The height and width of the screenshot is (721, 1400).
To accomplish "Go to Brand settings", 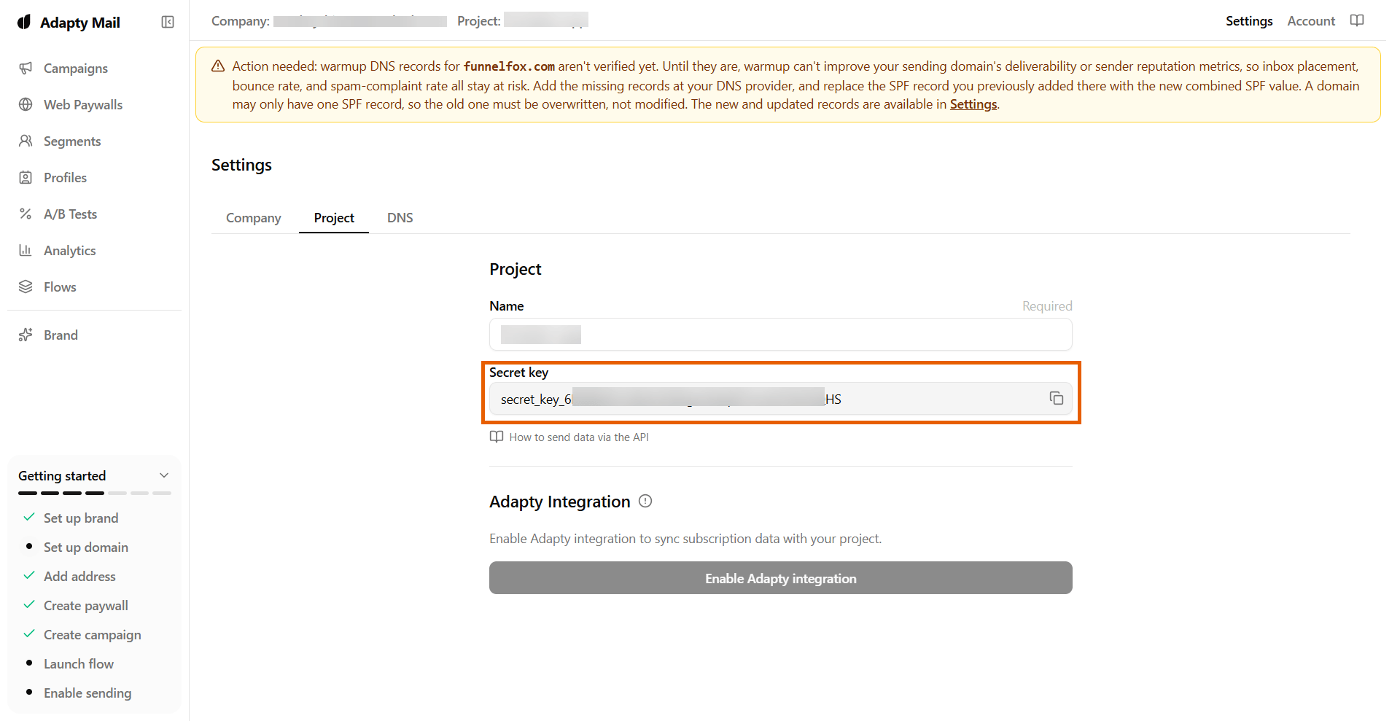I will pyautogui.click(x=61, y=335).
